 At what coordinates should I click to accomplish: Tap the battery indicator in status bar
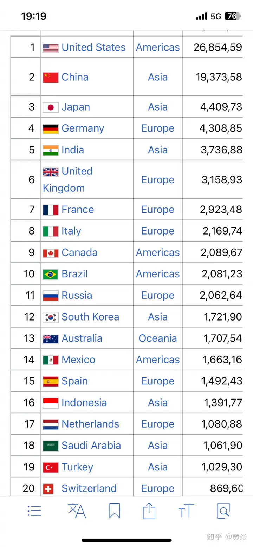(x=233, y=16)
